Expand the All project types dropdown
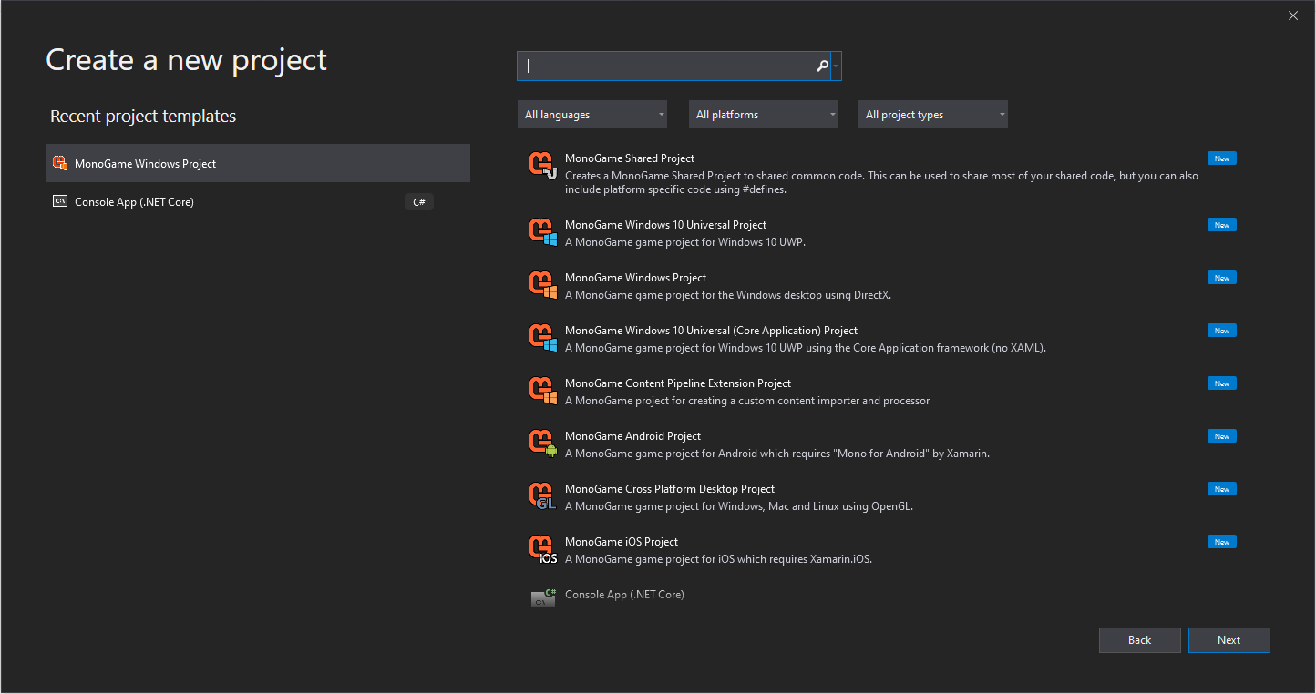The height and width of the screenshot is (694, 1316). tap(933, 115)
